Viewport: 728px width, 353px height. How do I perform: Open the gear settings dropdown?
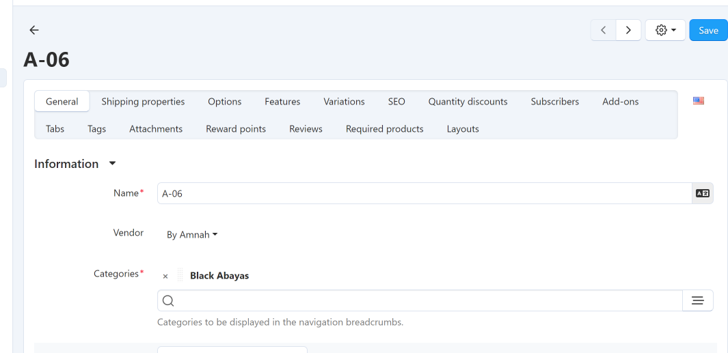(665, 30)
